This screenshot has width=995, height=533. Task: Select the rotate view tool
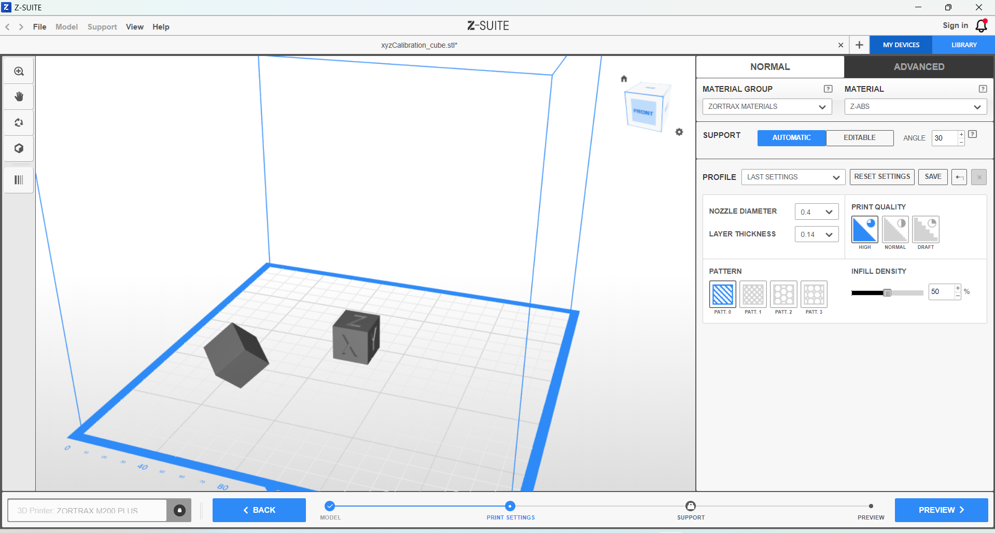(x=19, y=123)
